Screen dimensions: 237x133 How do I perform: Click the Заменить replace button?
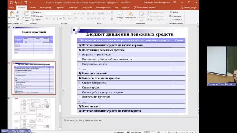pos(176,16)
